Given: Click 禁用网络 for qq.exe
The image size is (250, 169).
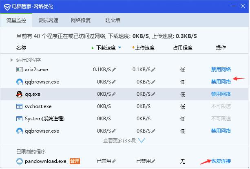Looking at the screenshot, I should point(221,94).
